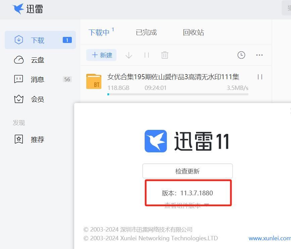Go to the 会员 membership page

point(38,99)
